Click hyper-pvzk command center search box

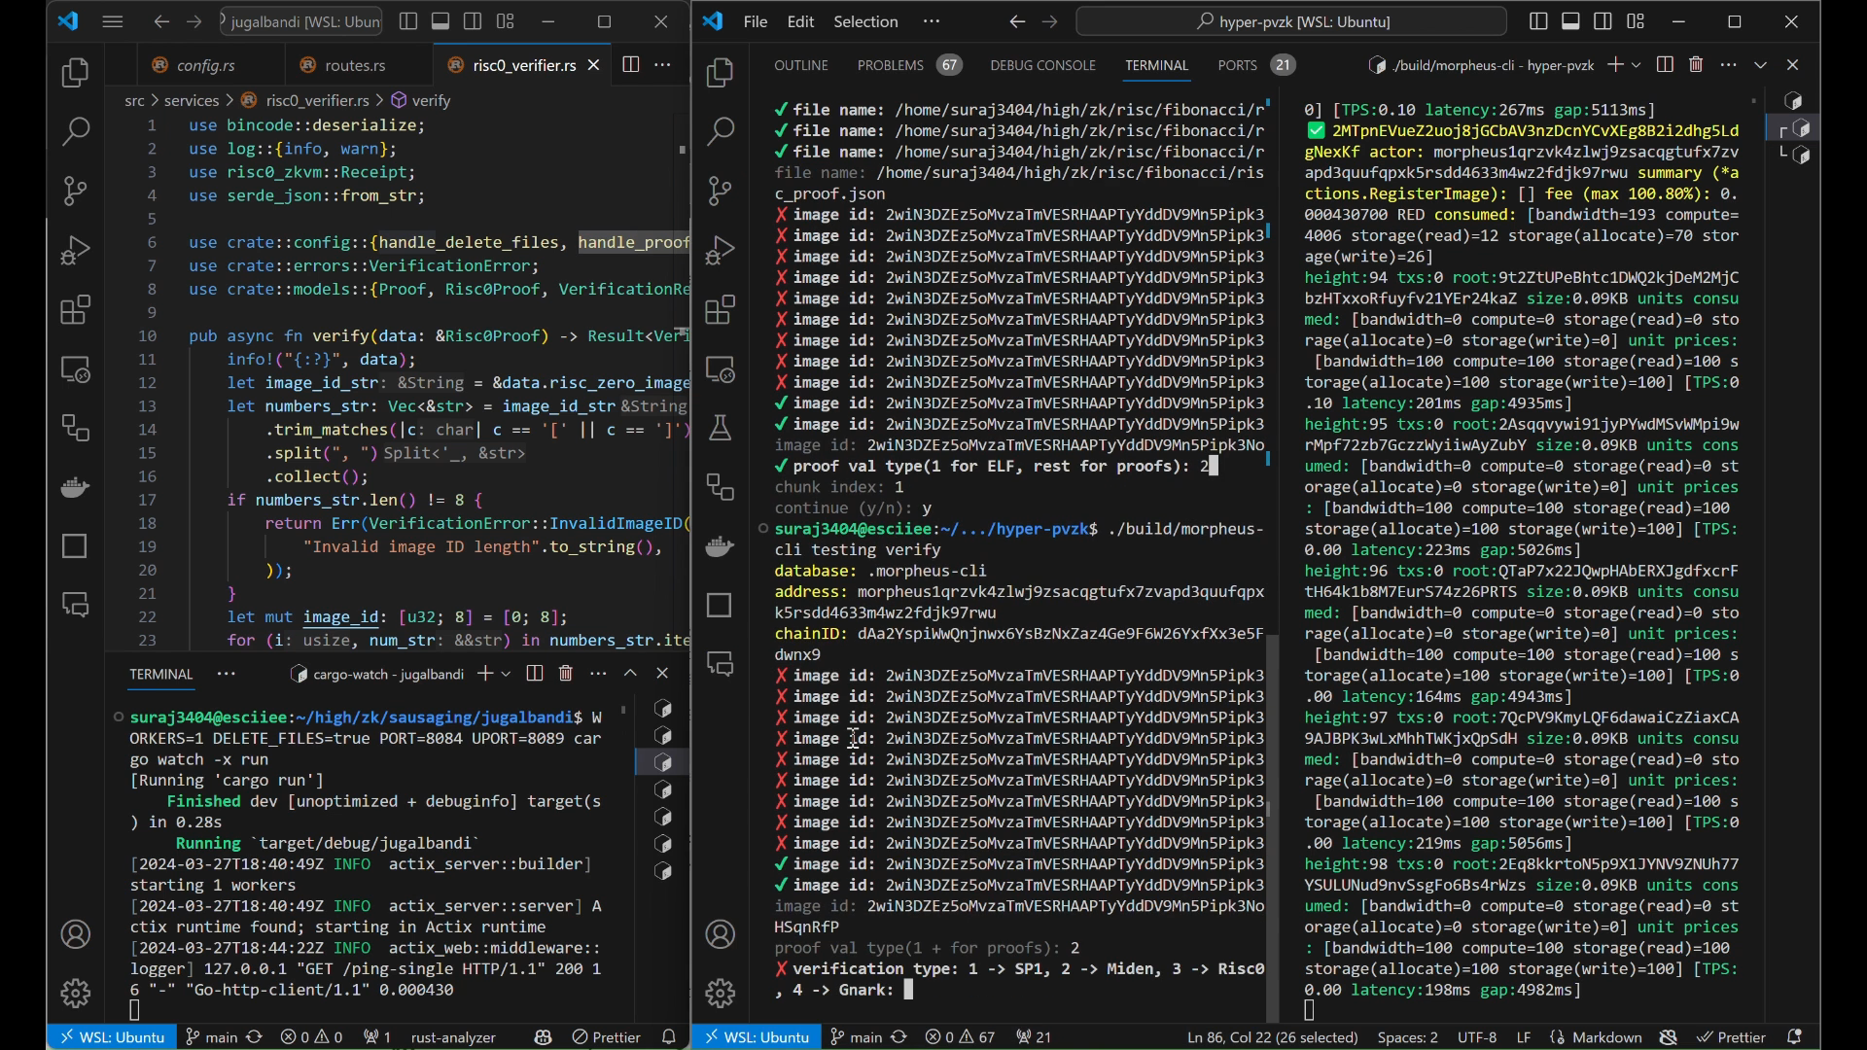(1291, 21)
